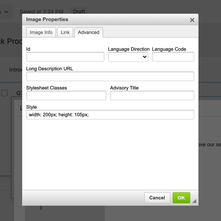Click into the Id input field
Image resolution: width=221 pixels, height=221 pixels.
pyautogui.click(x=65, y=57)
